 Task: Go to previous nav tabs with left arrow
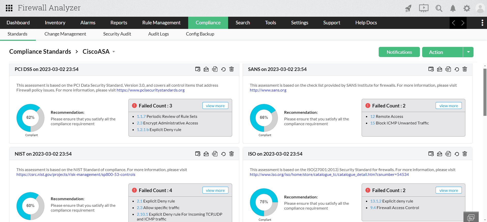pyautogui.click(x=454, y=23)
